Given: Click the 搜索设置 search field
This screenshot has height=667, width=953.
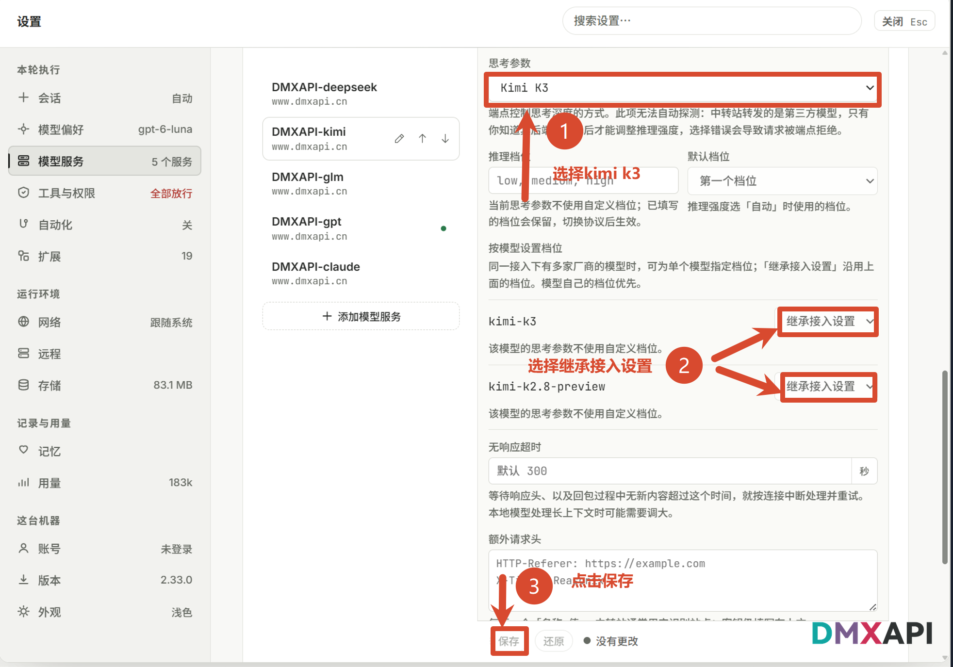Looking at the screenshot, I should coord(712,21).
